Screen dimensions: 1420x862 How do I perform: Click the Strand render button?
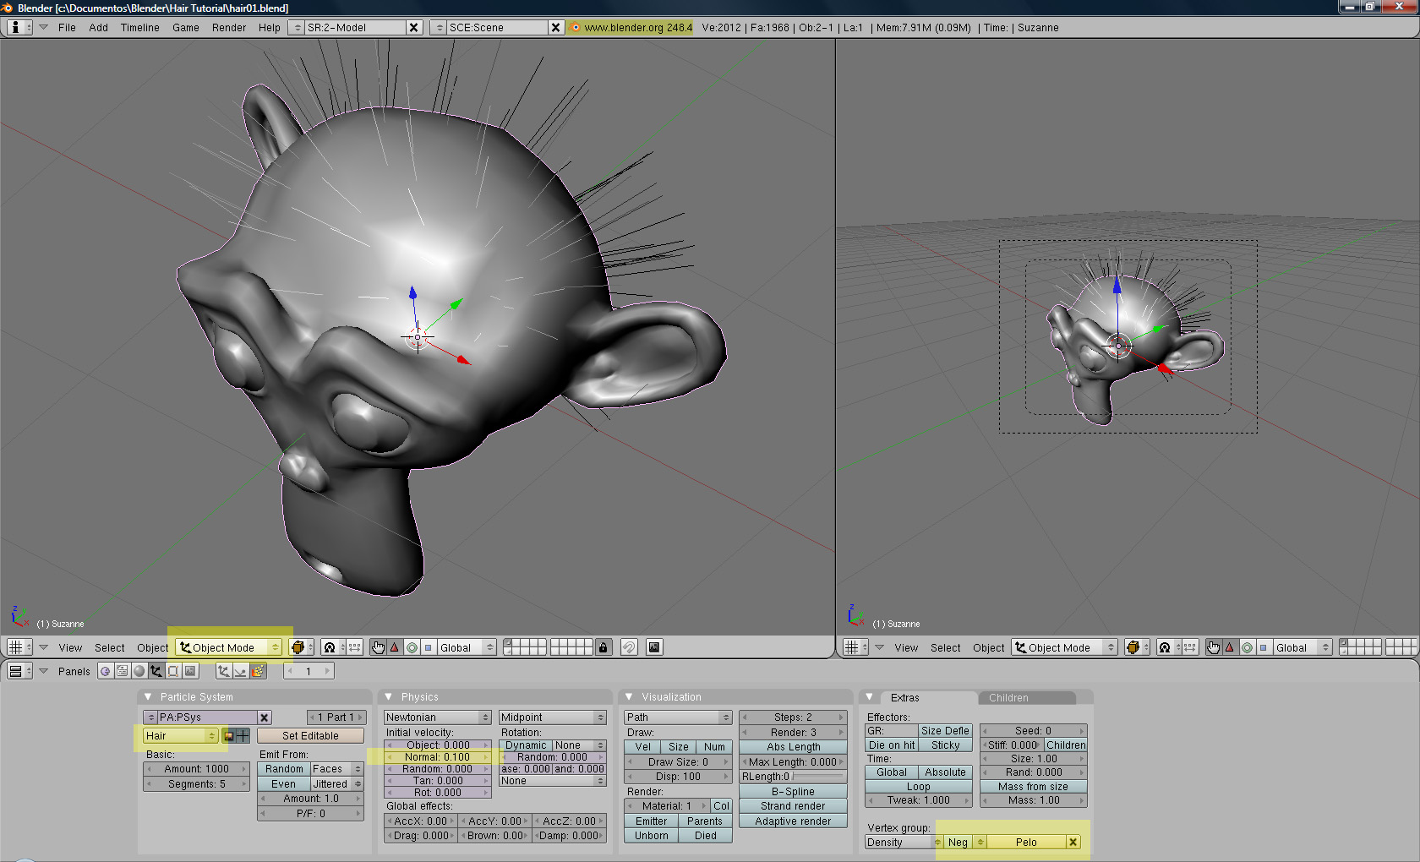click(793, 806)
